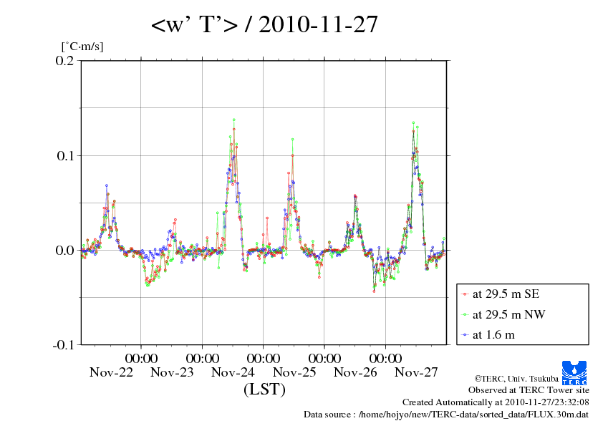This screenshot has width=603, height=426.
Task: Click the (LST) axis label
Action: click(x=264, y=389)
